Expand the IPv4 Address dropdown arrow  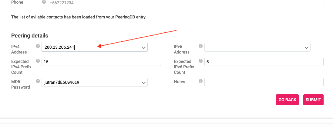[143, 48]
